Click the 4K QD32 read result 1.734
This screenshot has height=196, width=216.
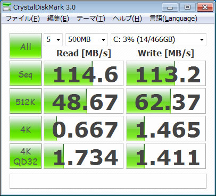(x=84, y=156)
